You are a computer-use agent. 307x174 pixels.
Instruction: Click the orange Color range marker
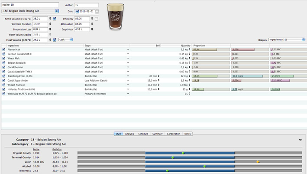click(258, 162)
